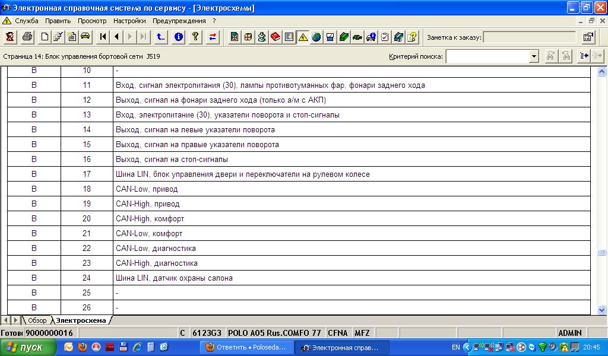
Task: Click the Заметка к заказу input field
Action: (529, 37)
